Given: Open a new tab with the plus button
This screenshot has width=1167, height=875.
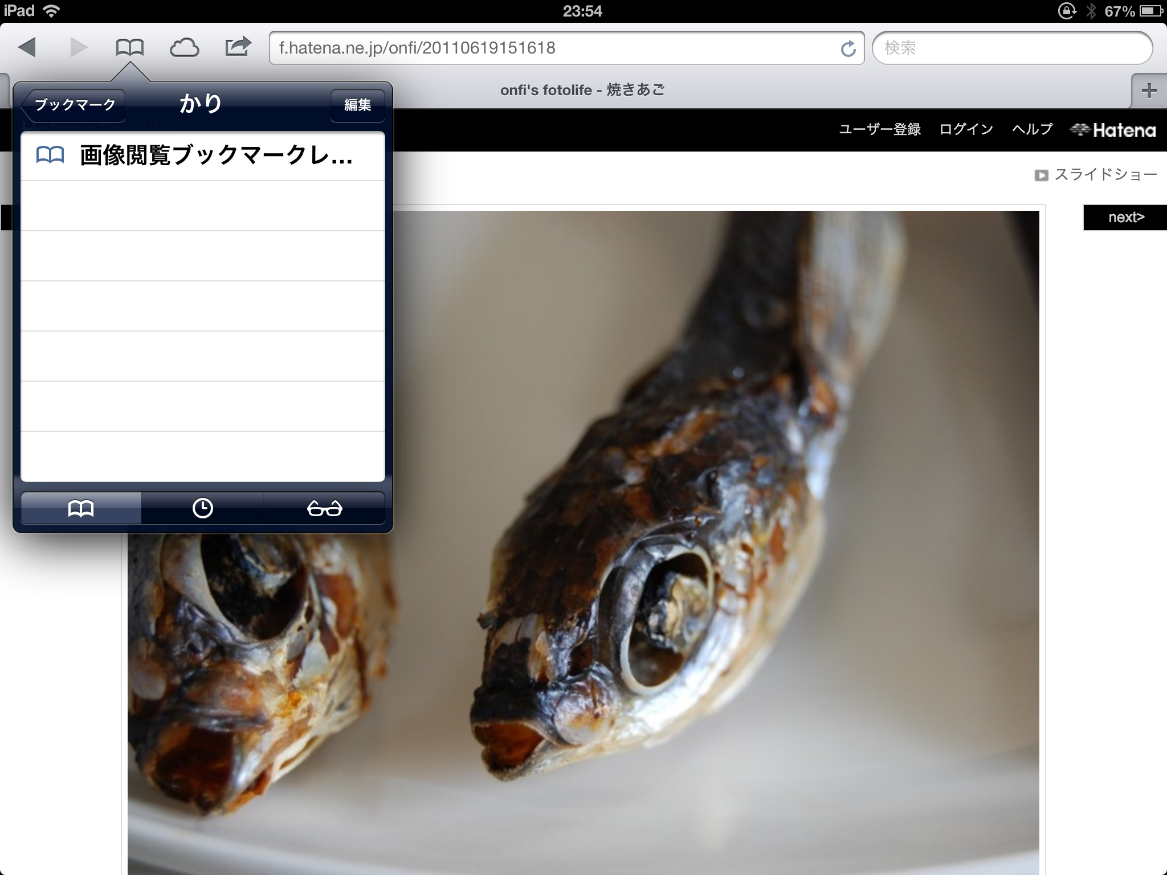Looking at the screenshot, I should [x=1149, y=91].
